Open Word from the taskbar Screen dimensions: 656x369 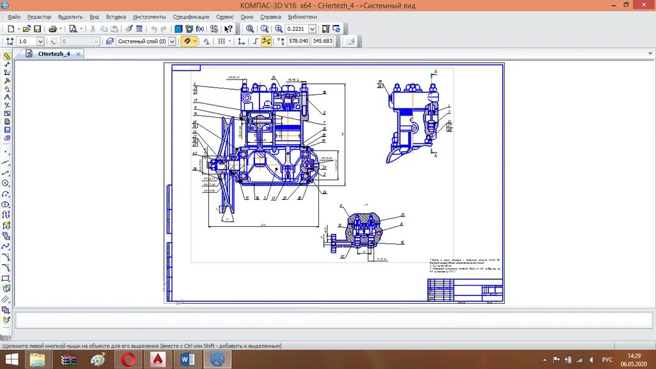click(188, 359)
